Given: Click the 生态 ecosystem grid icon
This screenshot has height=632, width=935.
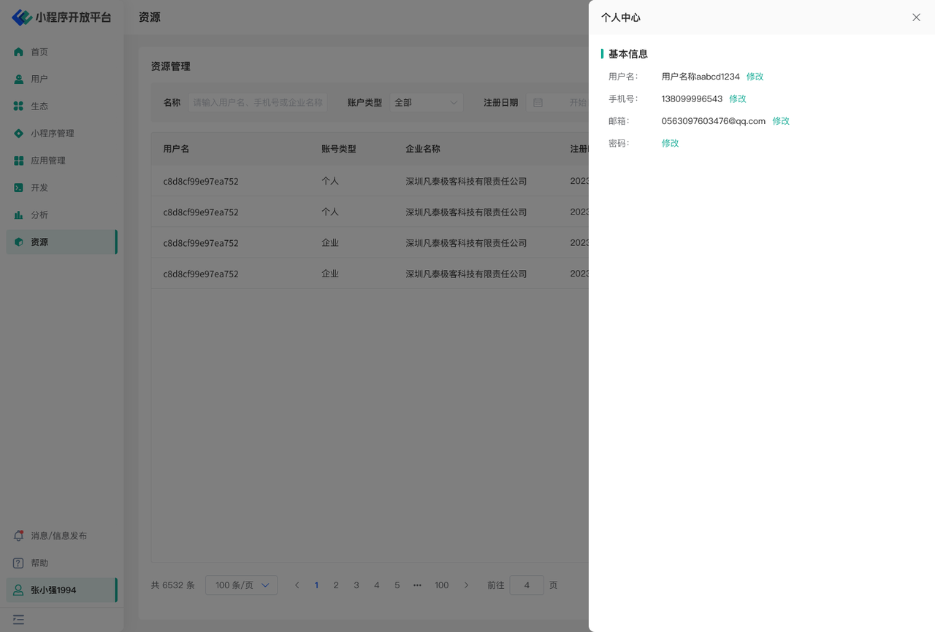Looking at the screenshot, I should coord(19,106).
